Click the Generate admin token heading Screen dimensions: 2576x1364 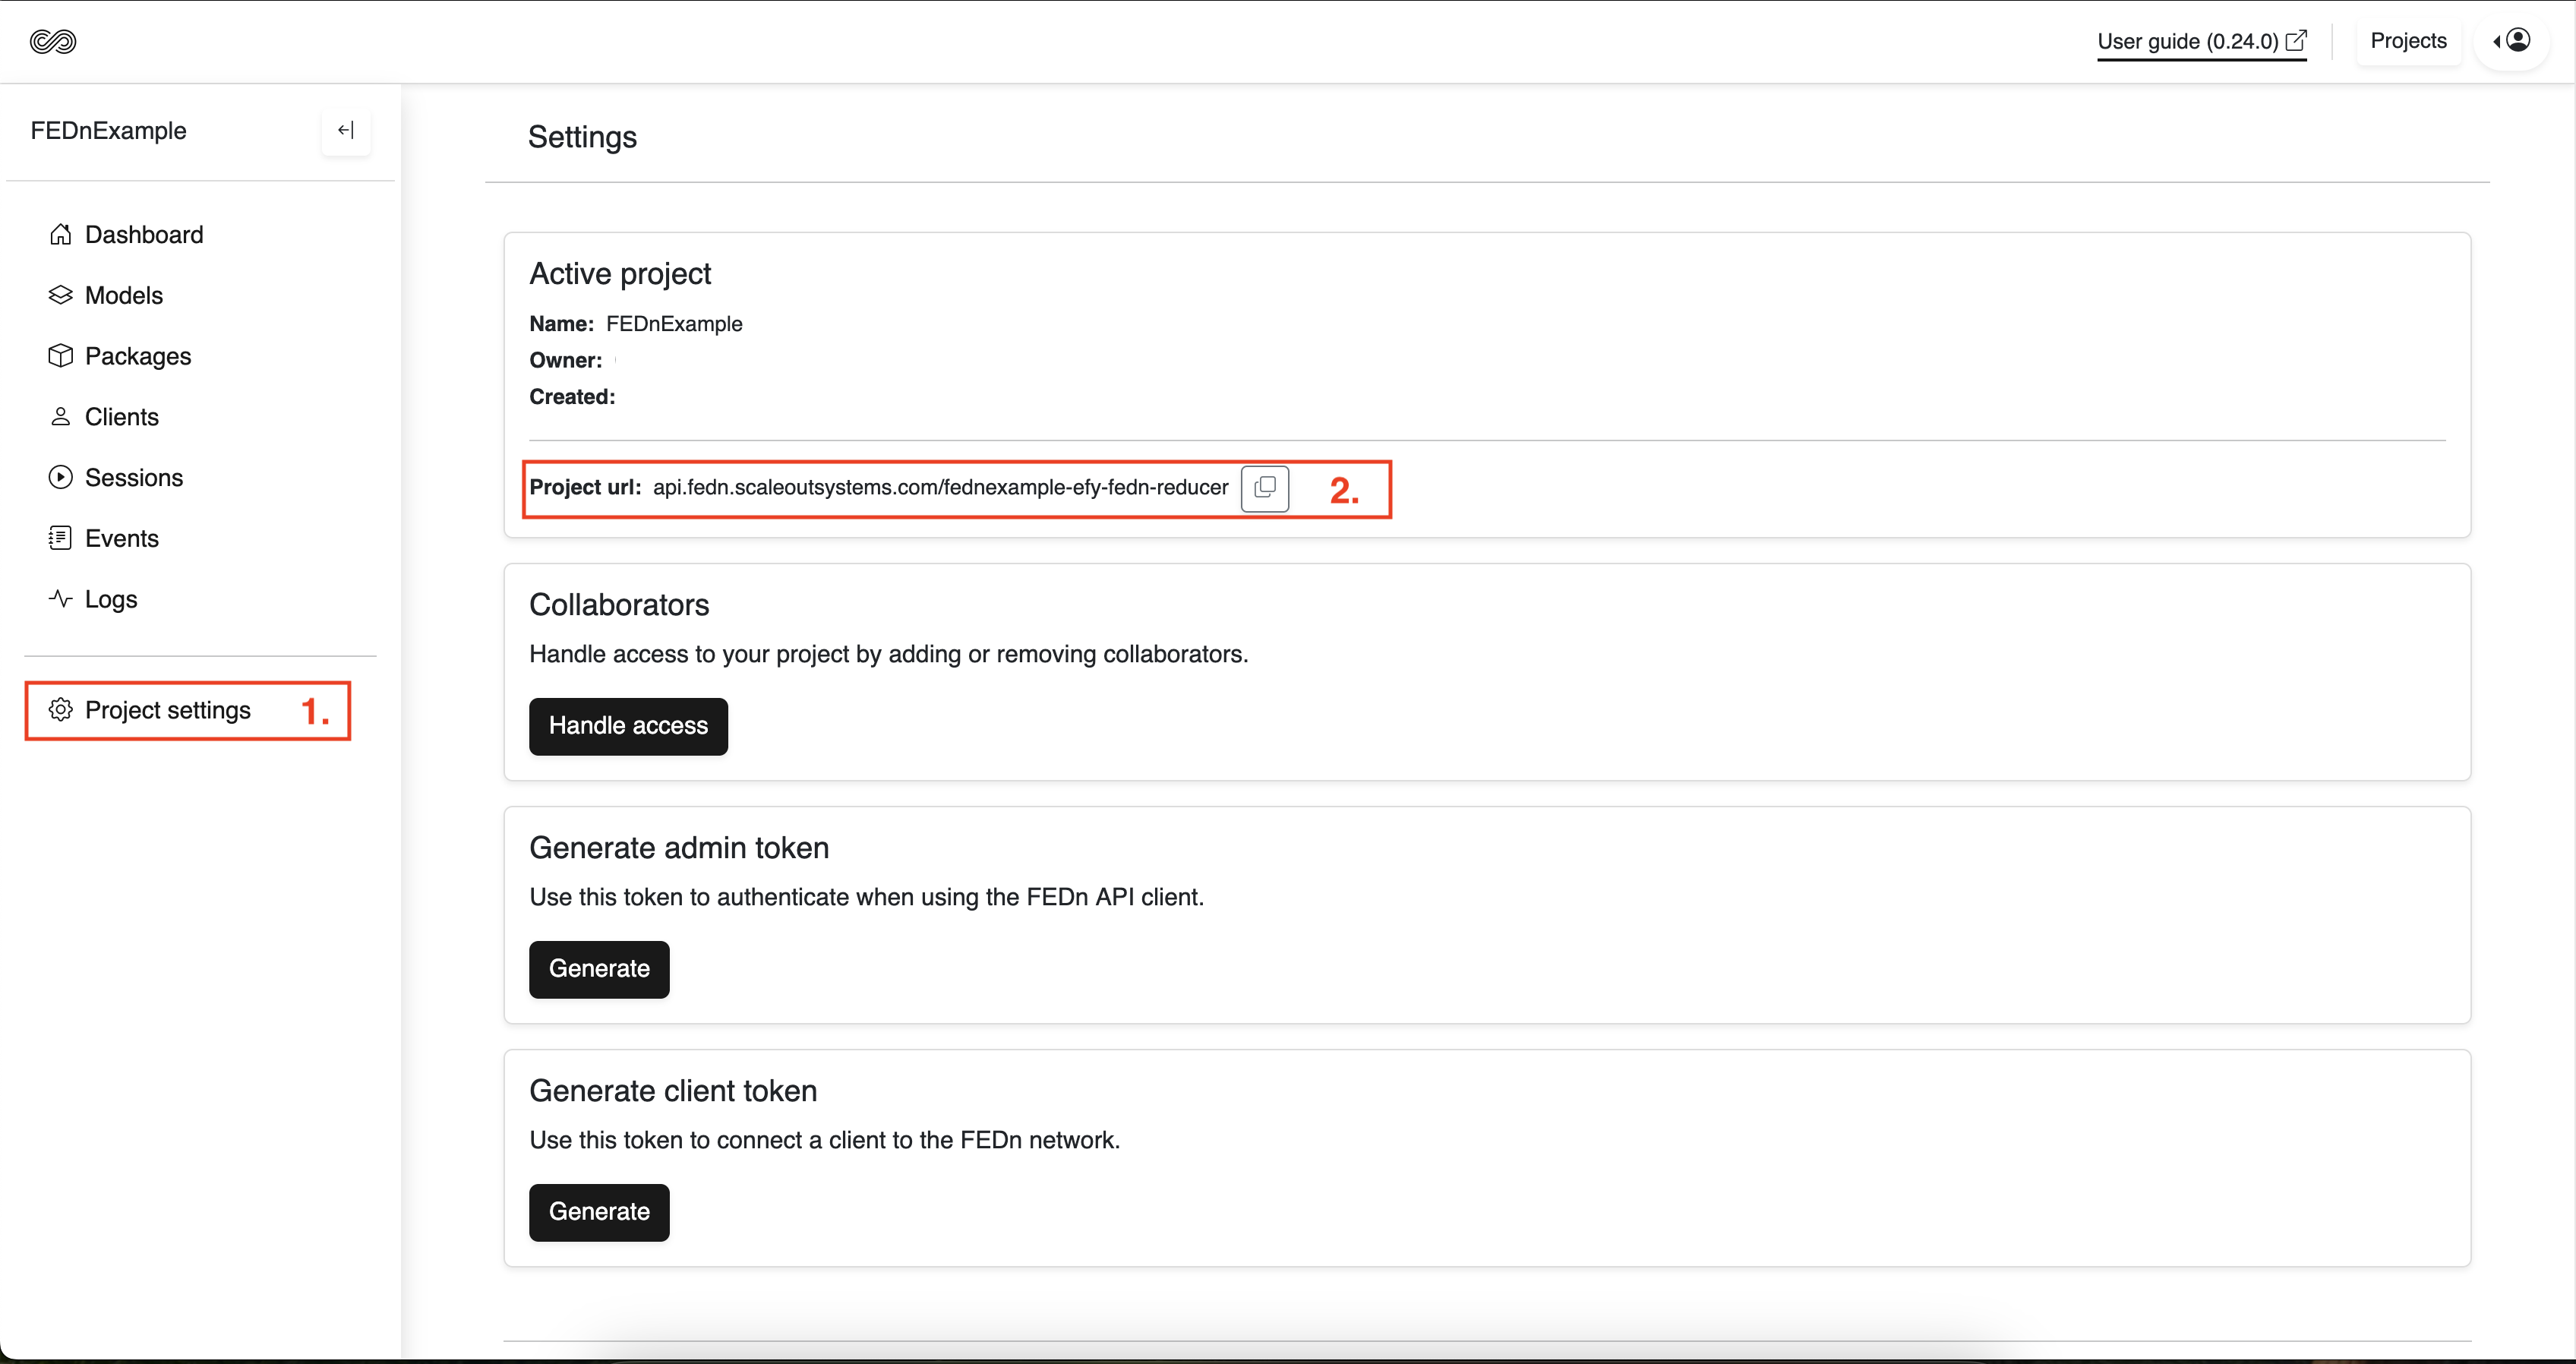[679, 848]
